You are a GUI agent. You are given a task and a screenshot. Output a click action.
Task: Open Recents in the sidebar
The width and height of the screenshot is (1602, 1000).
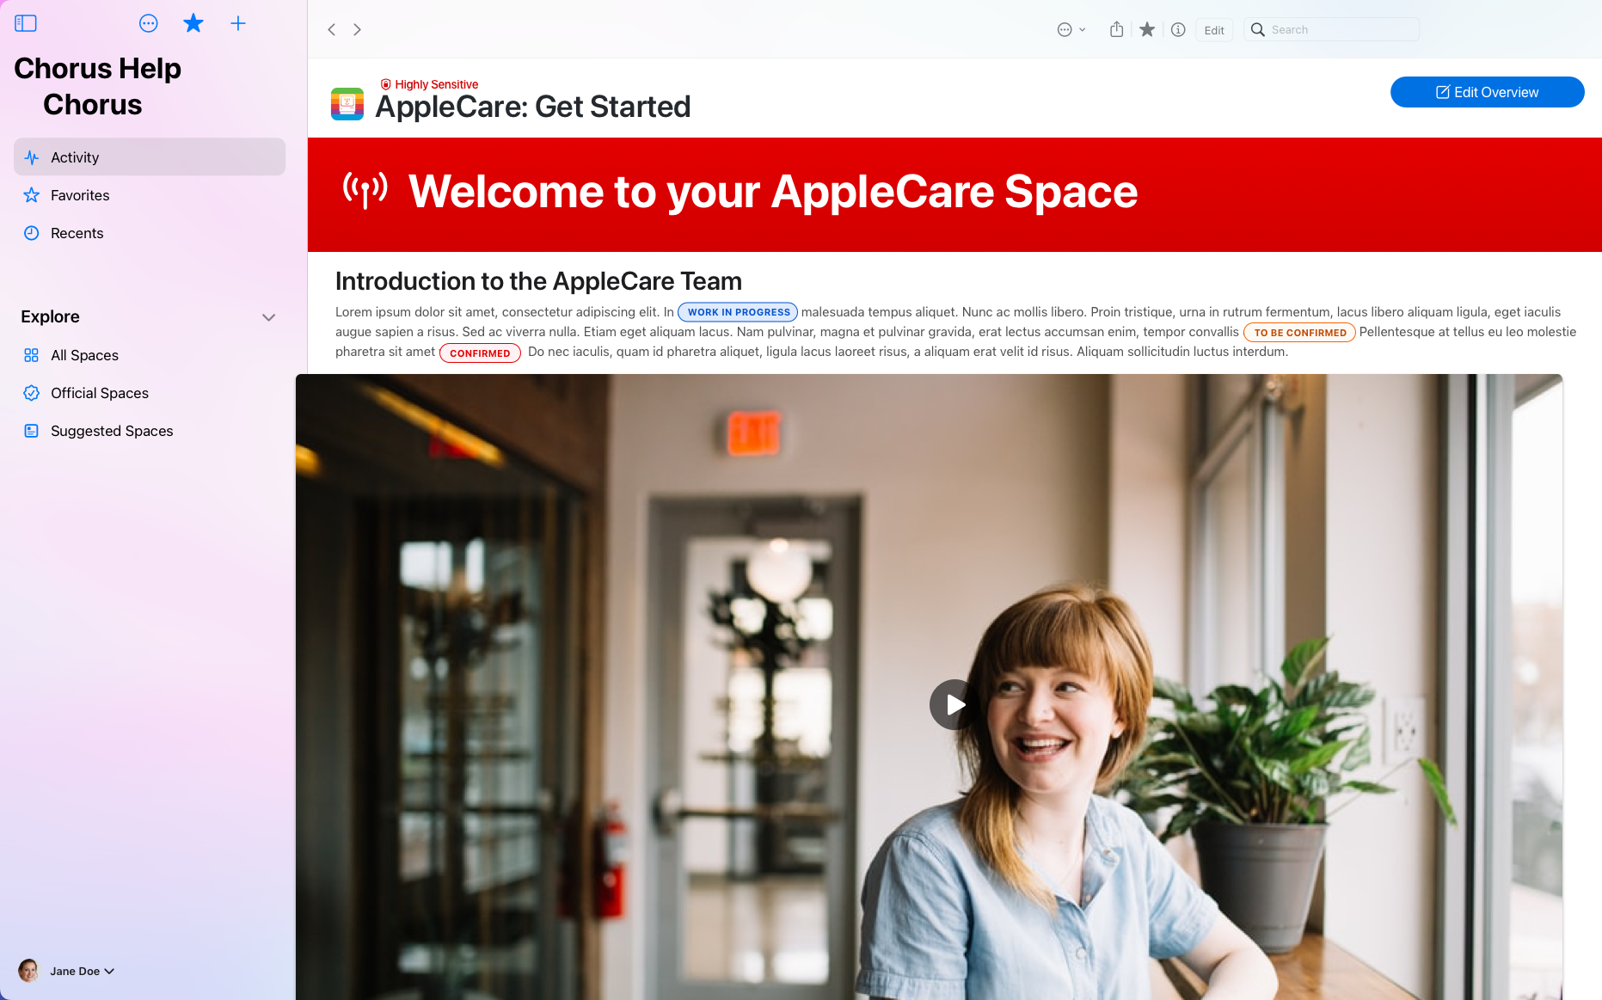click(x=150, y=233)
